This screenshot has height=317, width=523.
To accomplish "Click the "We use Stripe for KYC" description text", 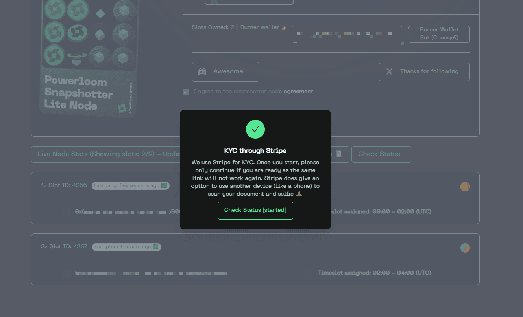I will pos(255,178).
